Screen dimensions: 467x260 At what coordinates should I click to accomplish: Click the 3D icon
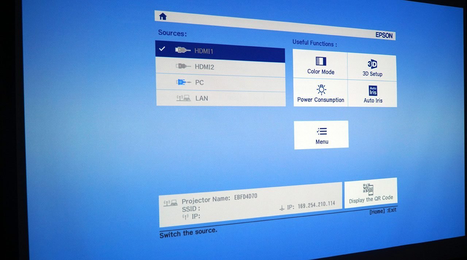[372, 64]
